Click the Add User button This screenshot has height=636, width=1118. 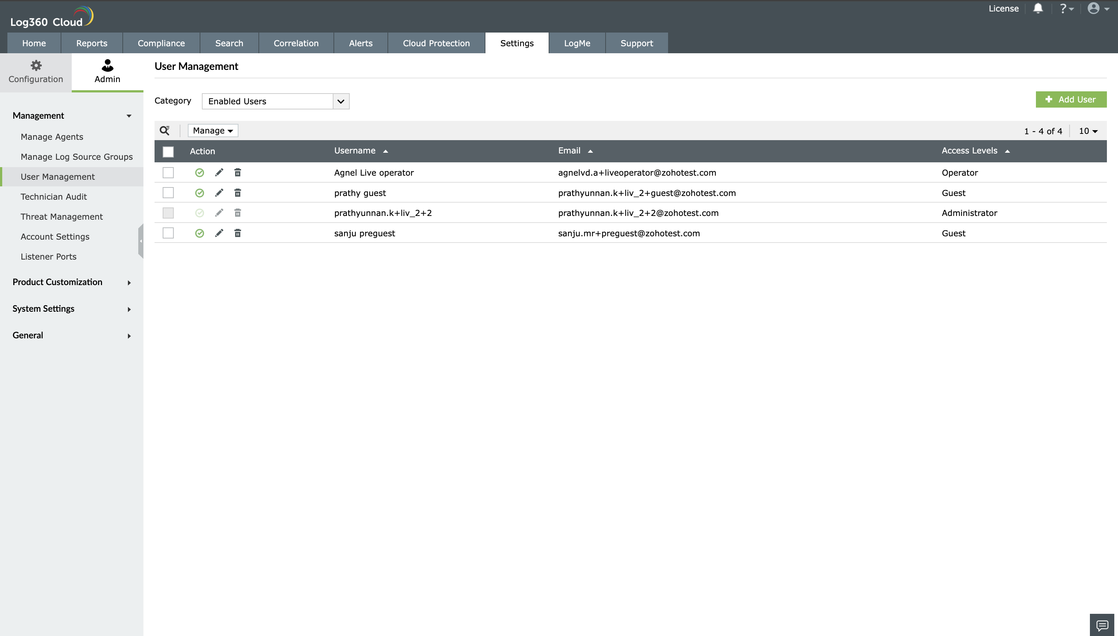[1071, 99]
